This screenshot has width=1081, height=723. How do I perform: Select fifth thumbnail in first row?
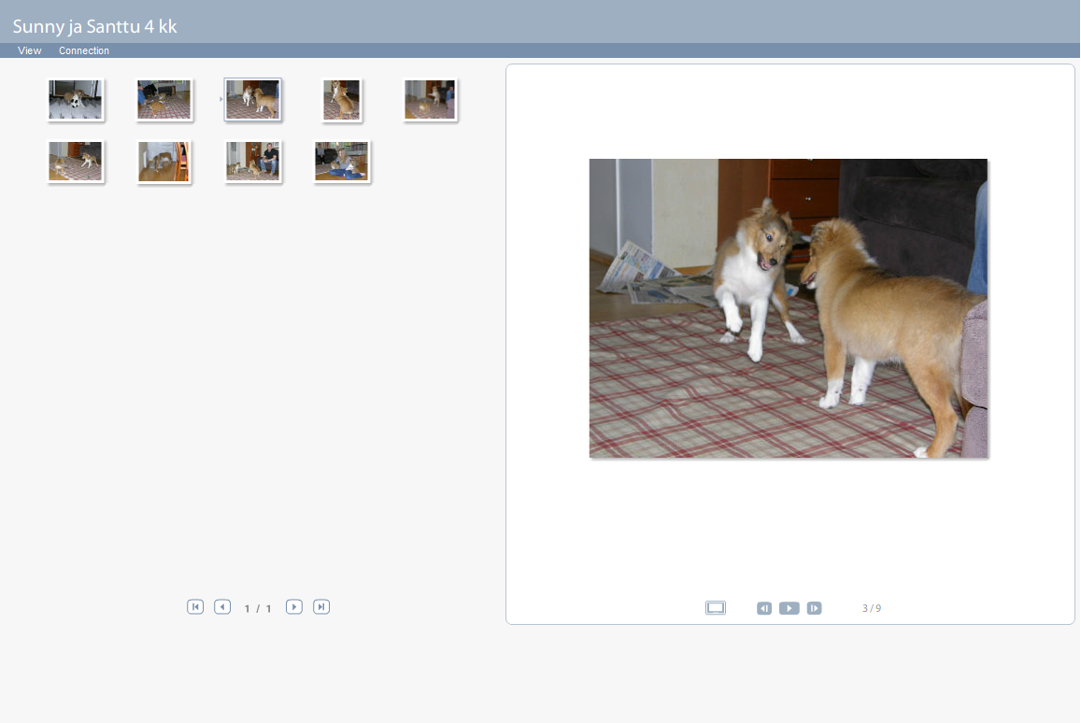[x=430, y=99]
